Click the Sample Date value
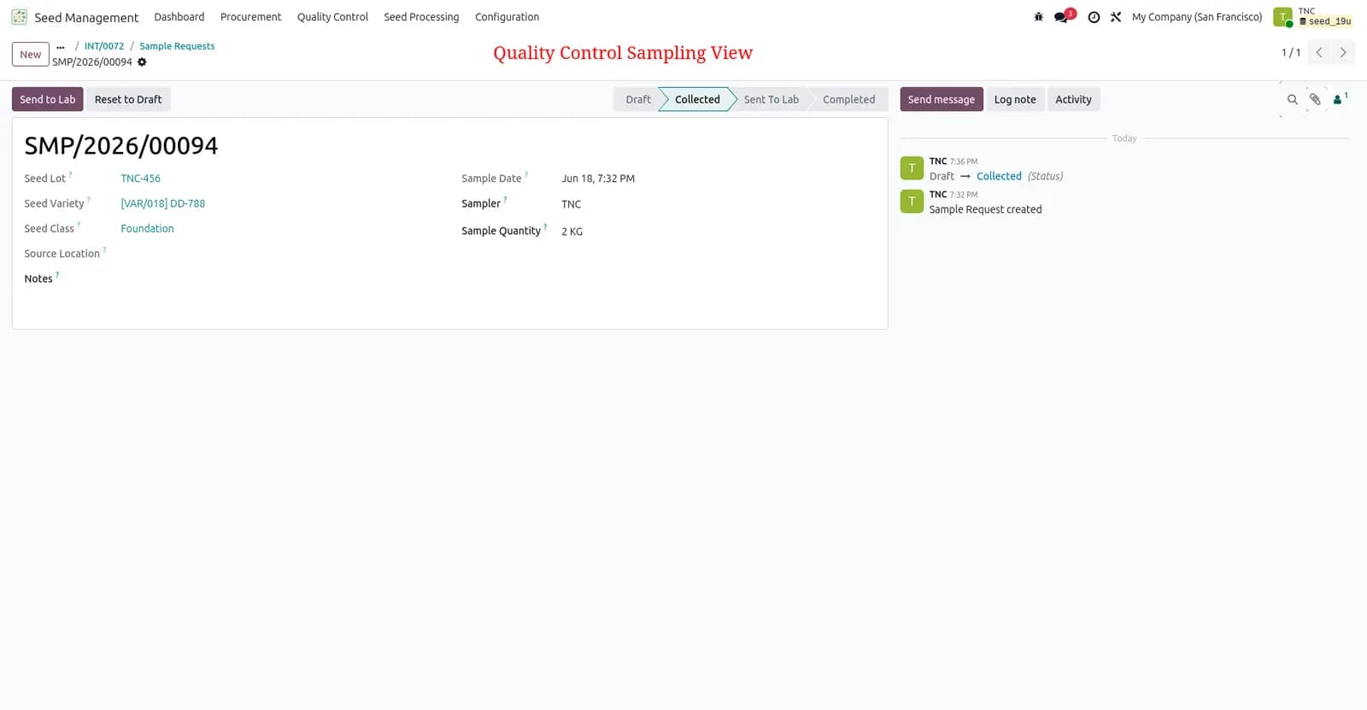This screenshot has height=710, width=1367. pos(598,179)
